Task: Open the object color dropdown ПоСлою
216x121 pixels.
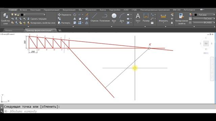Action: pyautogui.click(x=205, y=15)
